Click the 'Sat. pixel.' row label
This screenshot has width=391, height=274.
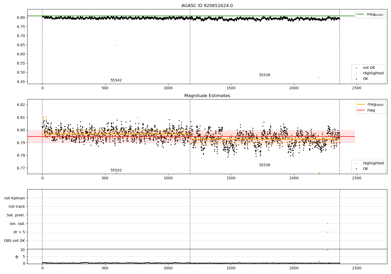pos(16,215)
